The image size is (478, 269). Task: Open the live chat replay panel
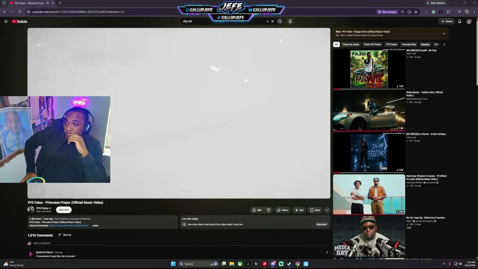point(321,224)
